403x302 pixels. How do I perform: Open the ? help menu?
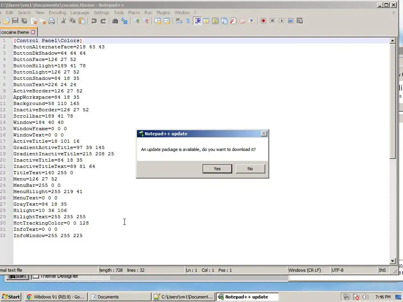point(195,13)
